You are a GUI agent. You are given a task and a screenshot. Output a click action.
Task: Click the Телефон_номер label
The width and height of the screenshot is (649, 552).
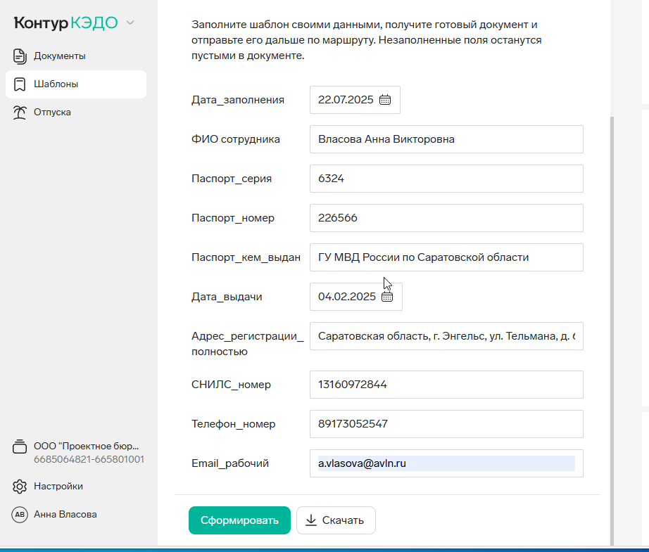233,424
